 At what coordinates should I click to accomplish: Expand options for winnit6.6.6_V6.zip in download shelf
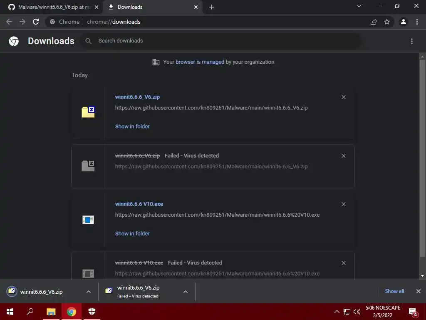pyautogui.click(x=89, y=292)
